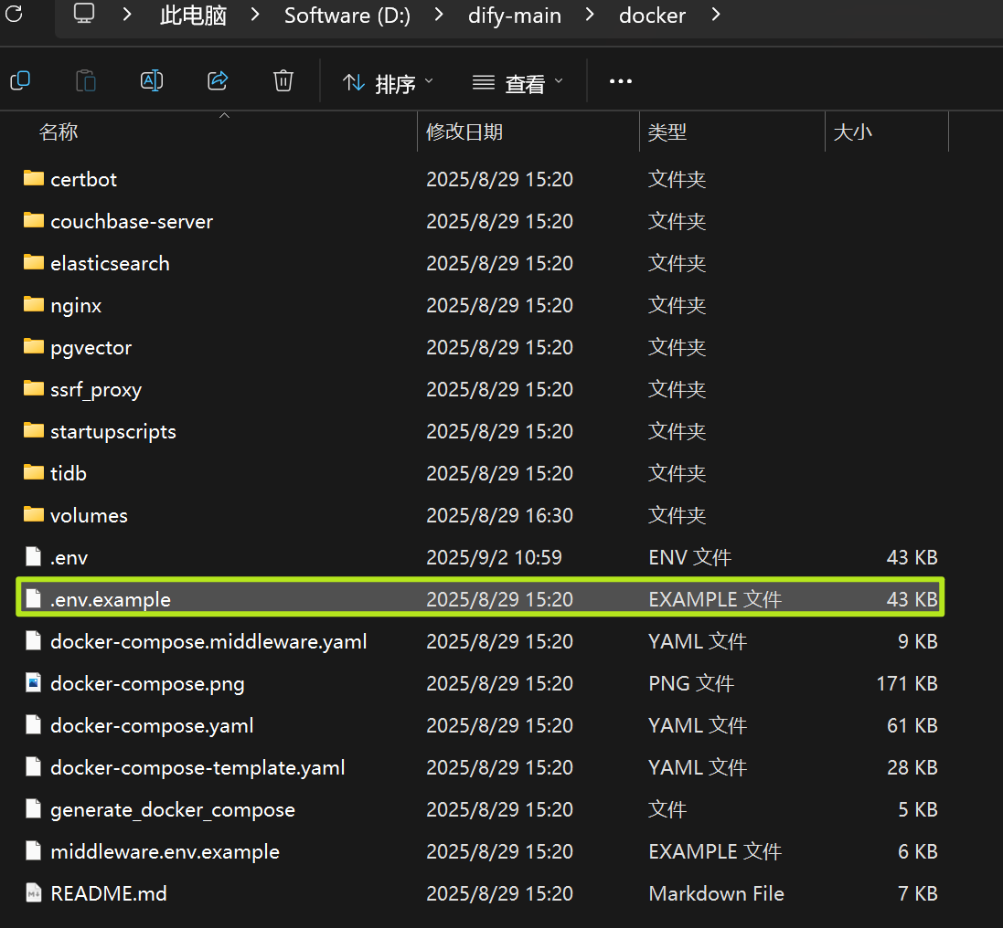
Task: Open the 查看 view dropdown
Action: click(518, 83)
